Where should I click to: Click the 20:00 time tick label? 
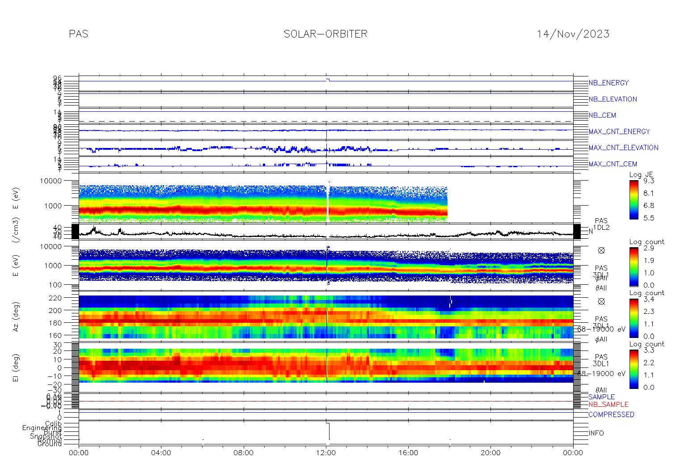(x=490, y=452)
